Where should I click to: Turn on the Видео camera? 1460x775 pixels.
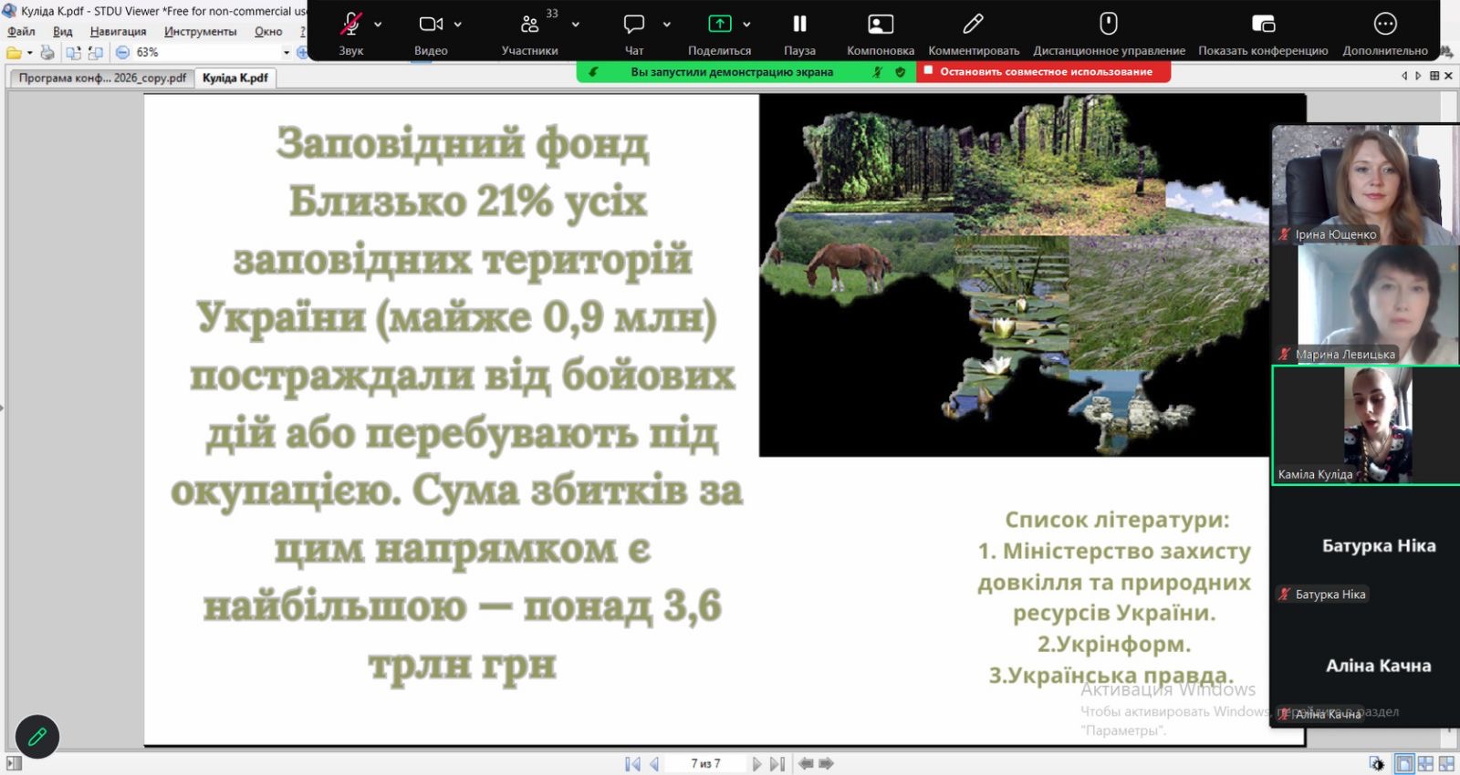[x=431, y=25]
